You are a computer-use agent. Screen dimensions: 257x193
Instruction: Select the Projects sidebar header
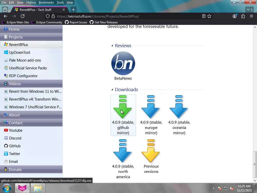click(31, 37)
